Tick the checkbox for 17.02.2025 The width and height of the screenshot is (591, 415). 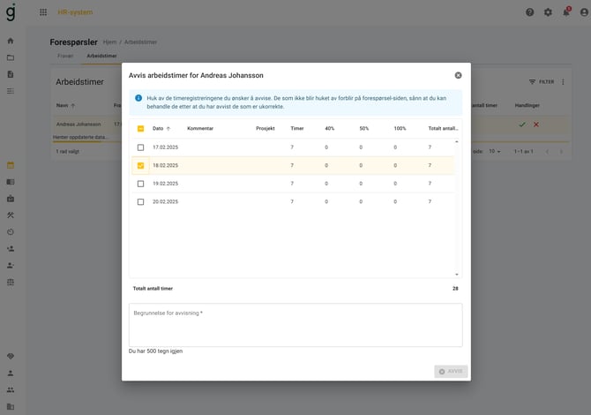tap(140, 147)
